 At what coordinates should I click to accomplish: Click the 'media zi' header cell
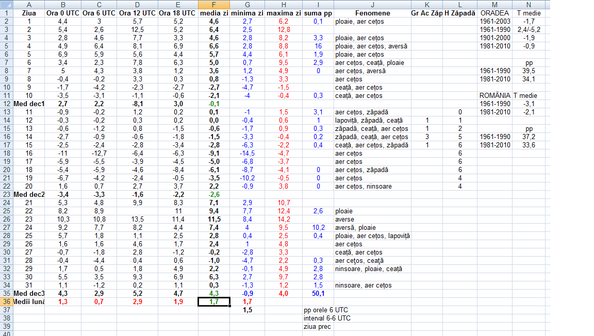213,13
